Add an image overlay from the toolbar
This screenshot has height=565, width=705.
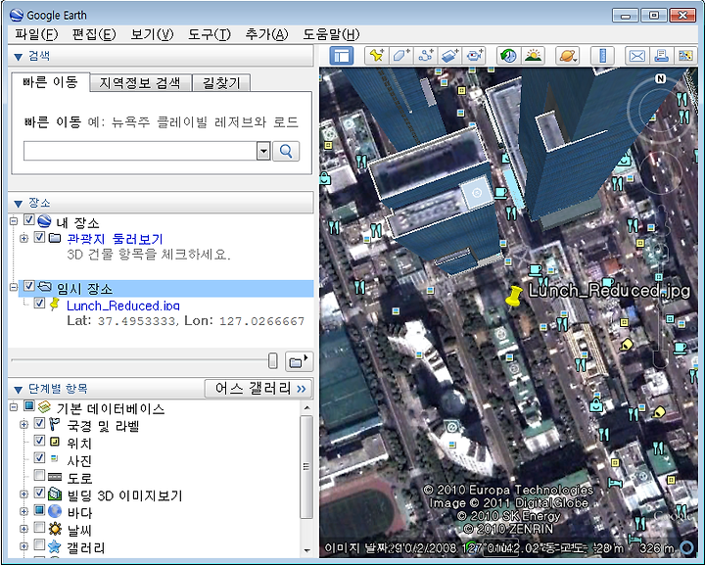tap(449, 56)
